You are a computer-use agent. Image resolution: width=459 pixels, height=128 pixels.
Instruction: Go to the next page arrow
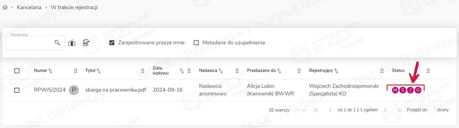pos(385,110)
